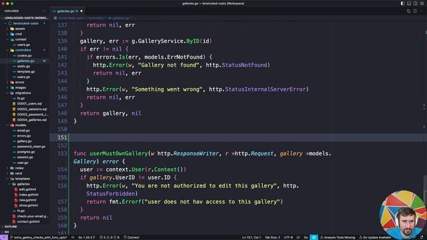Toggle secondary sidebar layout icon in title bar
This screenshot has width=427, height=240.
point(415,3)
